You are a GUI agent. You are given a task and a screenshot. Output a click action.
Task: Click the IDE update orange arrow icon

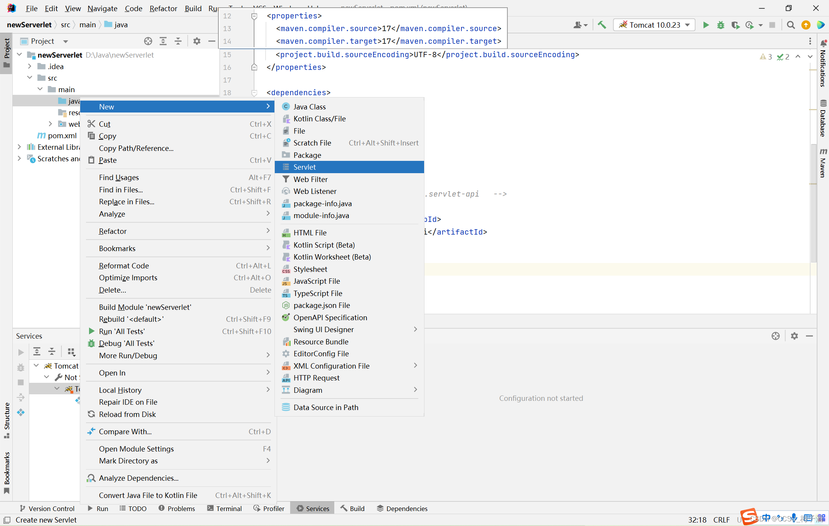806,25
